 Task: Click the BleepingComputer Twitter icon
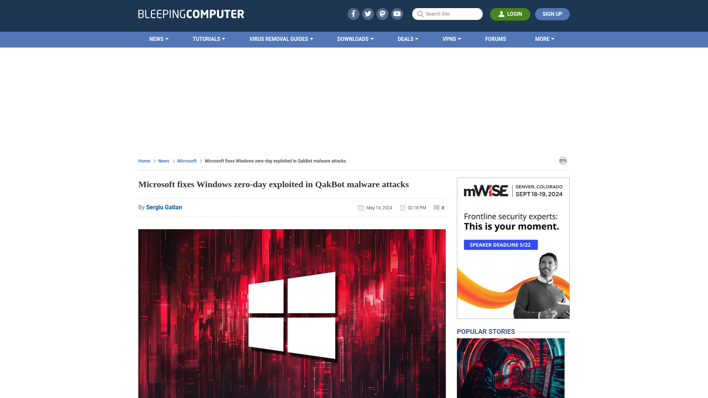368,14
